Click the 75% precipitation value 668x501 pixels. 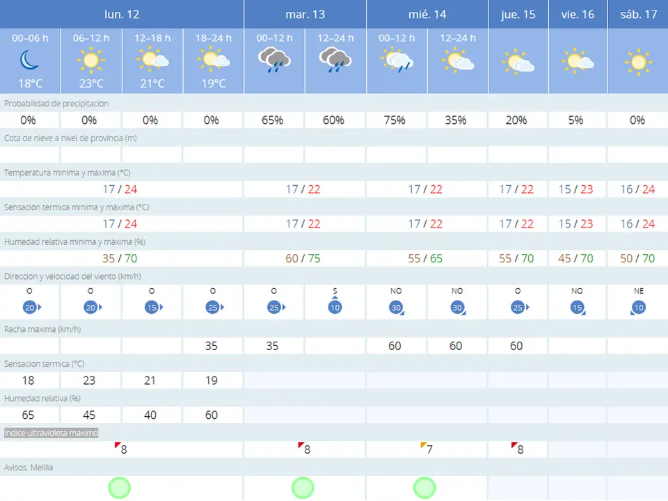tap(395, 120)
